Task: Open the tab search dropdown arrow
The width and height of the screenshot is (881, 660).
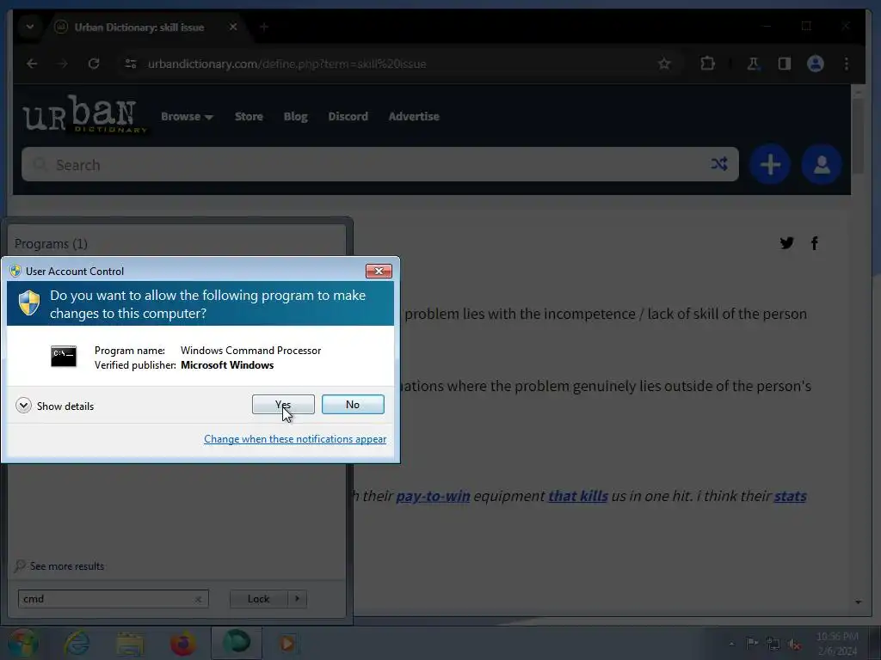Action: coord(30,27)
